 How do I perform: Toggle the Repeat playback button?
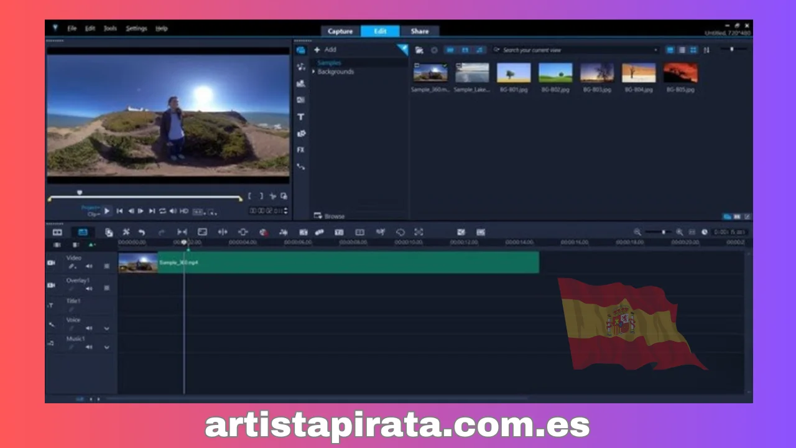click(163, 211)
